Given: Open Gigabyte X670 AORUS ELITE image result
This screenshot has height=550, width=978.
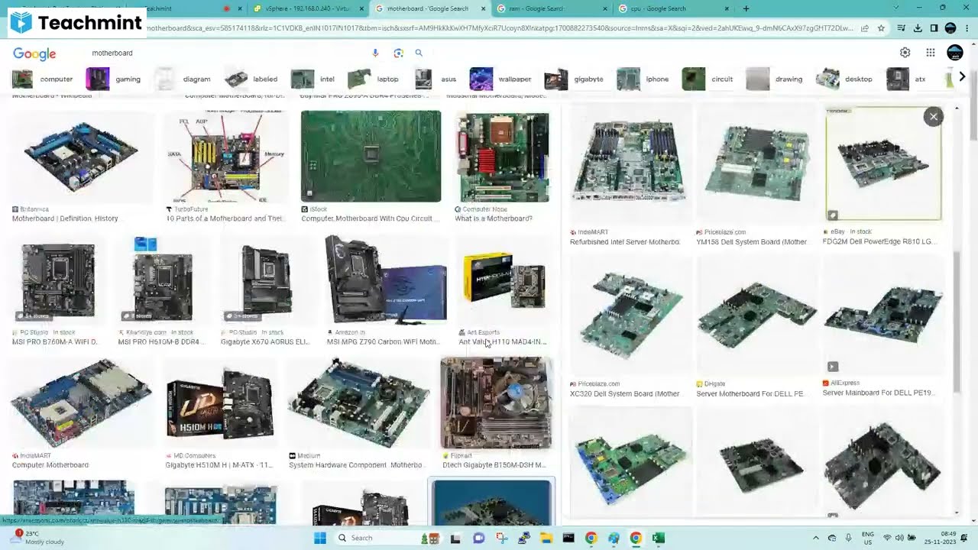Looking at the screenshot, I should (266, 281).
